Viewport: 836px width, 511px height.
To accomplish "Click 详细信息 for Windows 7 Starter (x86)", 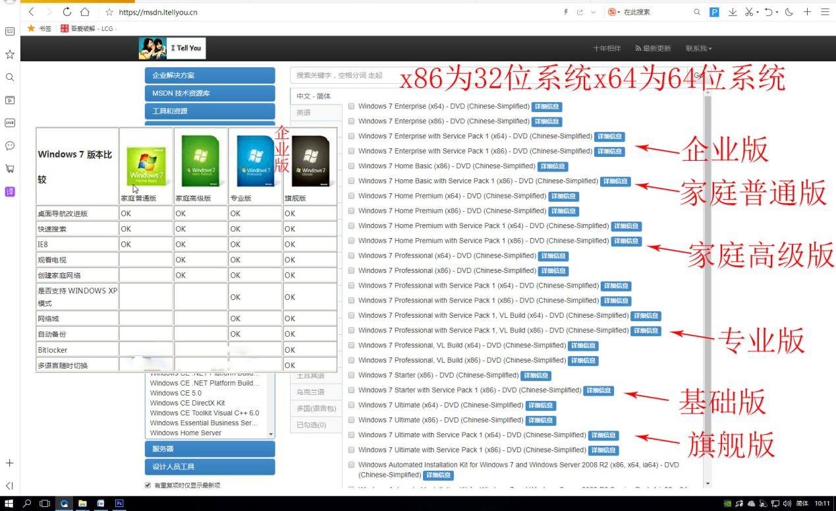I will tap(536, 375).
